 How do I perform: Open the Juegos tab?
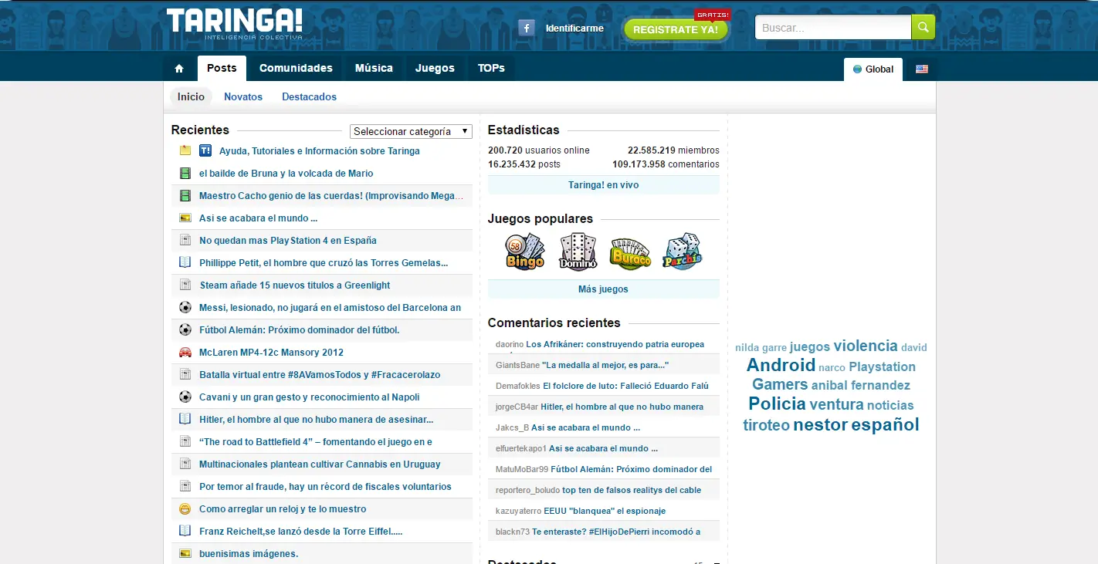click(435, 68)
